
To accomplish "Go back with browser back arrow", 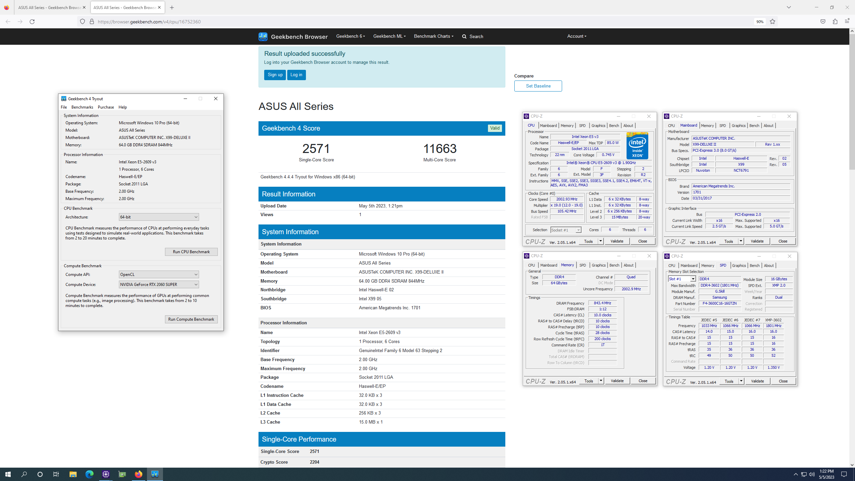I will (8, 22).
